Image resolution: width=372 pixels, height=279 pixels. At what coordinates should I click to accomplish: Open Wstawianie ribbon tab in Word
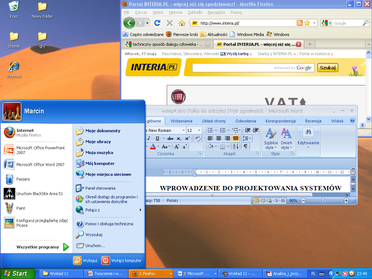click(182, 121)
